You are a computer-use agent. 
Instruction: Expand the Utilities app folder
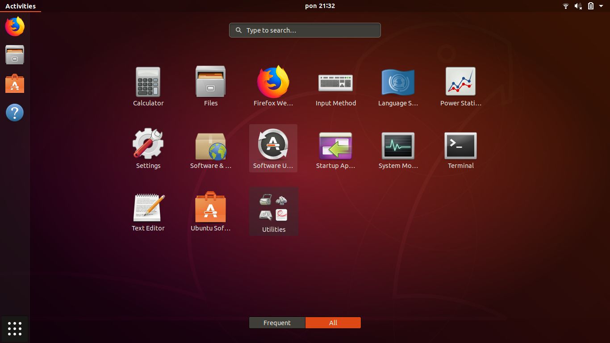pyautogui.click(x=273, y=211)
